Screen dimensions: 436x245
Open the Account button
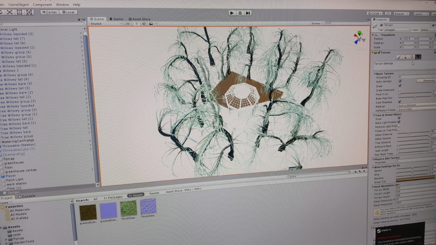point(401,14)
